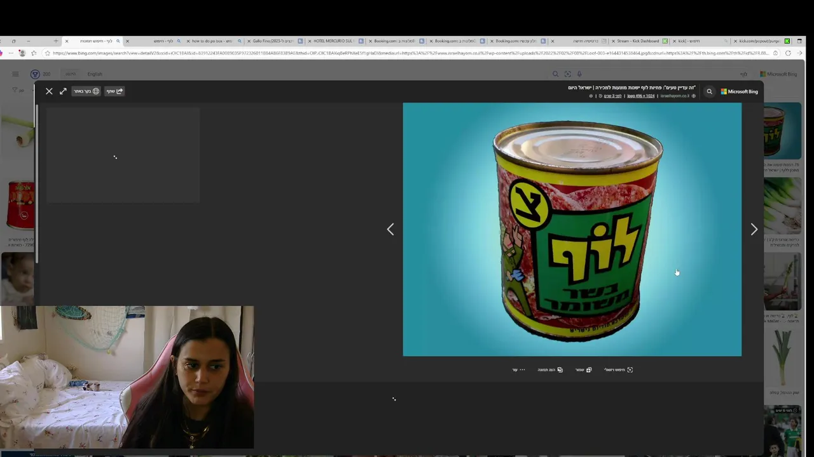Click the visual search button below image
814x457 pixels.
pyautogui.click(x=618, y=369)
